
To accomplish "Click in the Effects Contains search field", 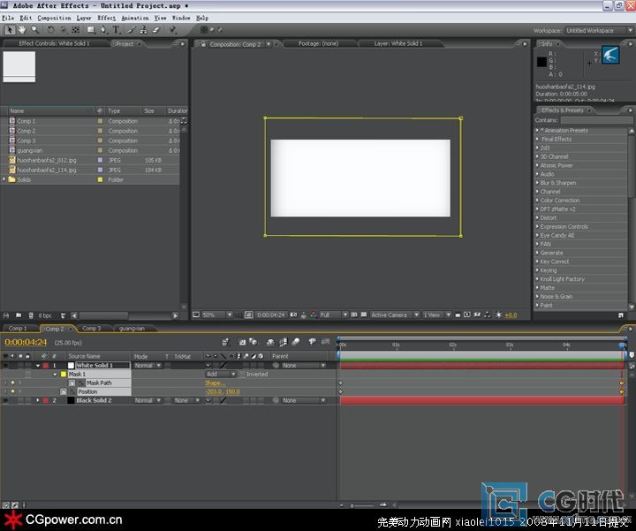I will click(596, 120).
